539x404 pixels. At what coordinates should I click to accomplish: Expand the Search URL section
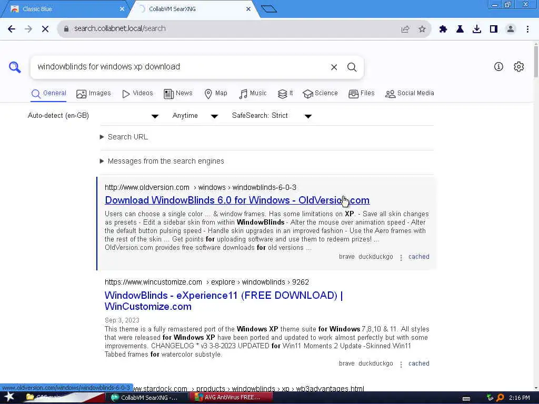(124, 137)
